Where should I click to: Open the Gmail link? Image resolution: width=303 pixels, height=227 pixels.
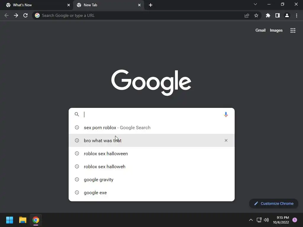[x=260, y=30]
